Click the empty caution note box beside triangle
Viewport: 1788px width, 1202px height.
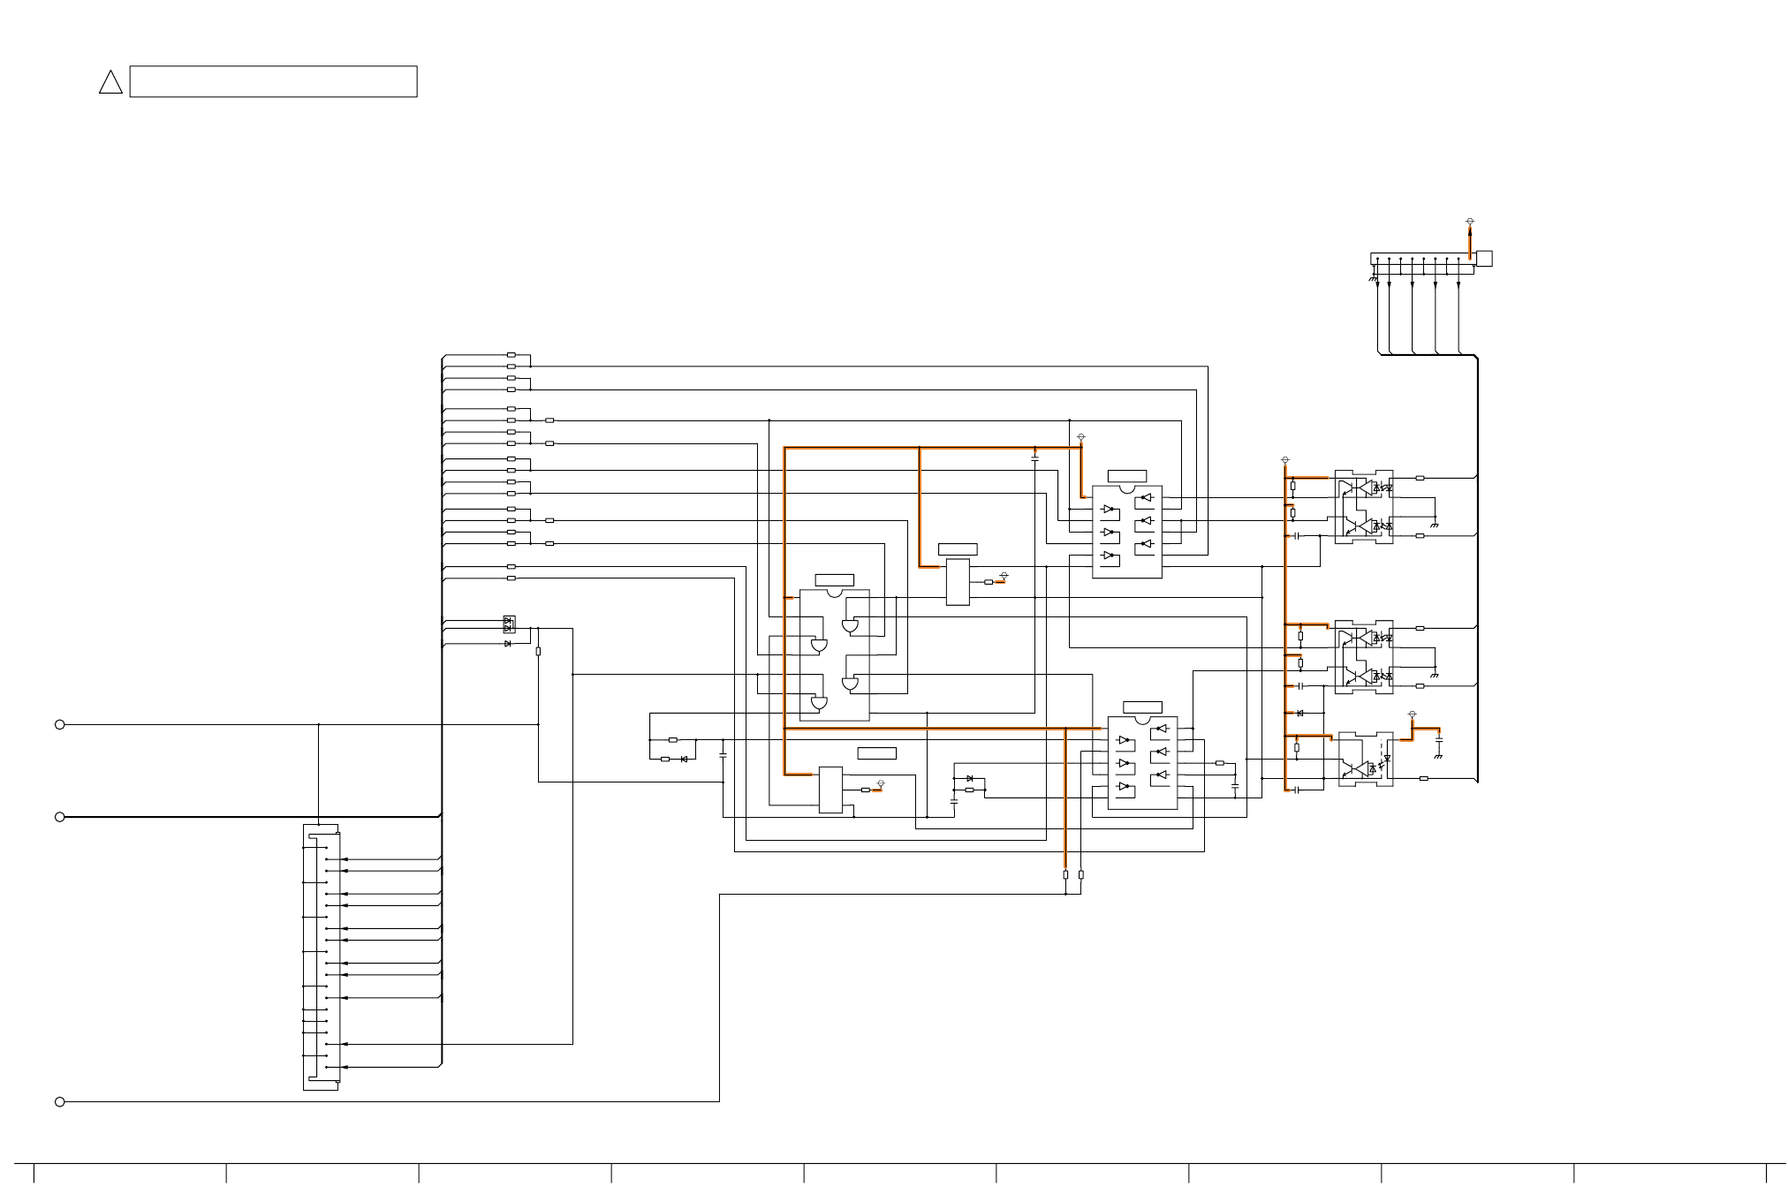click(273, 81)
